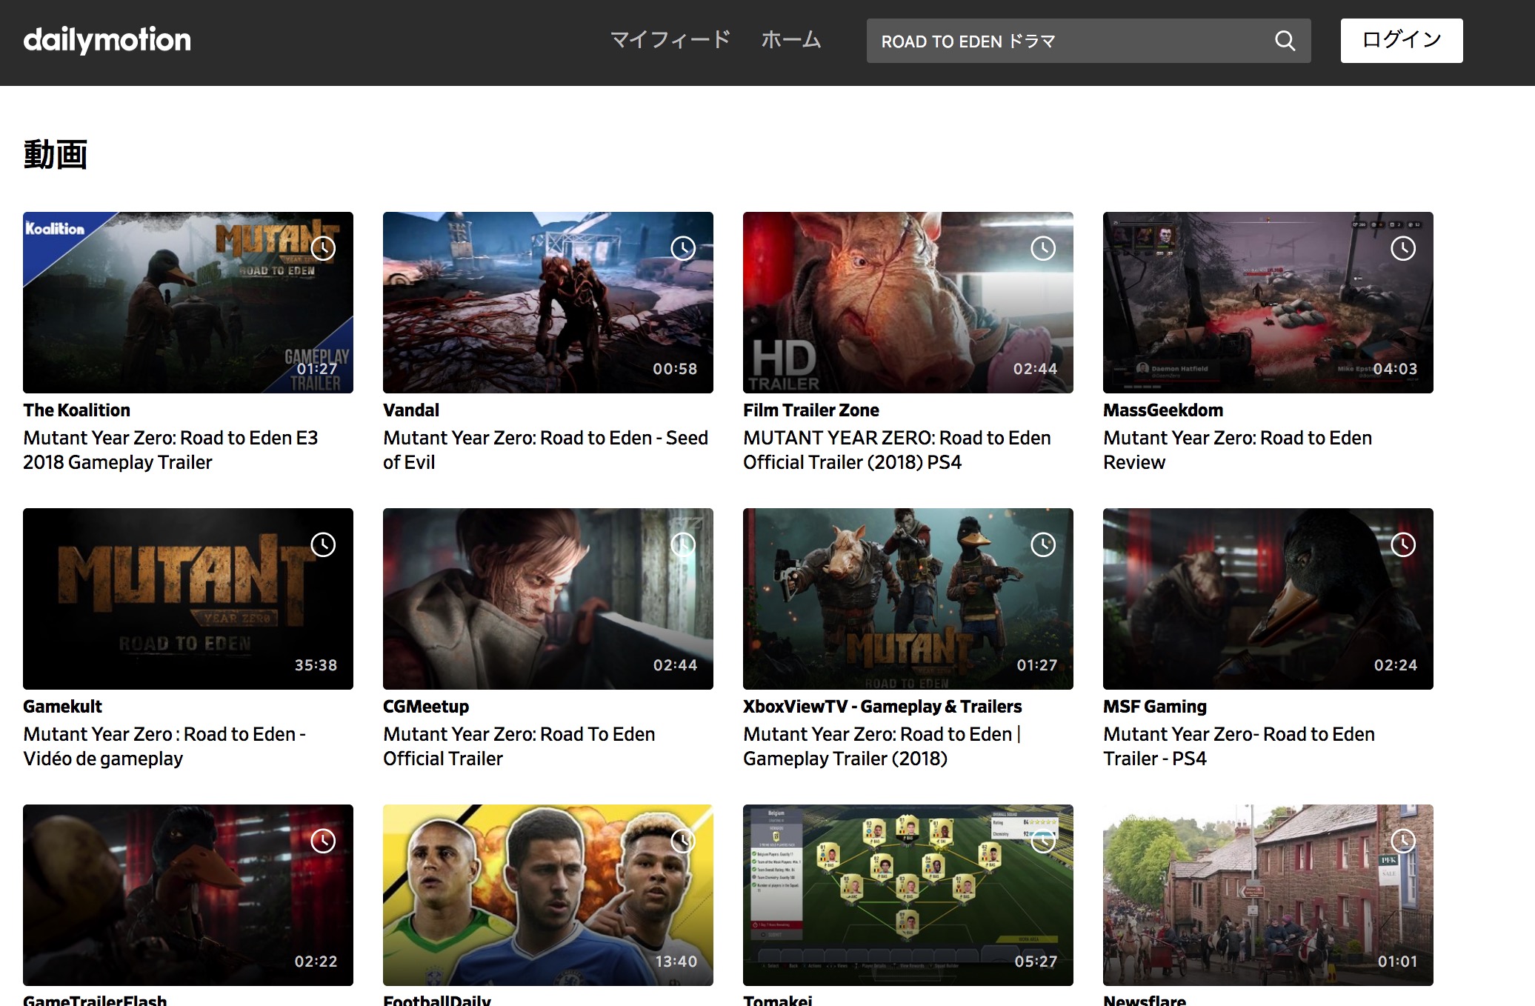
Task: Save XboxViewTV trailer with clock icon
Action: [1043, 544]
